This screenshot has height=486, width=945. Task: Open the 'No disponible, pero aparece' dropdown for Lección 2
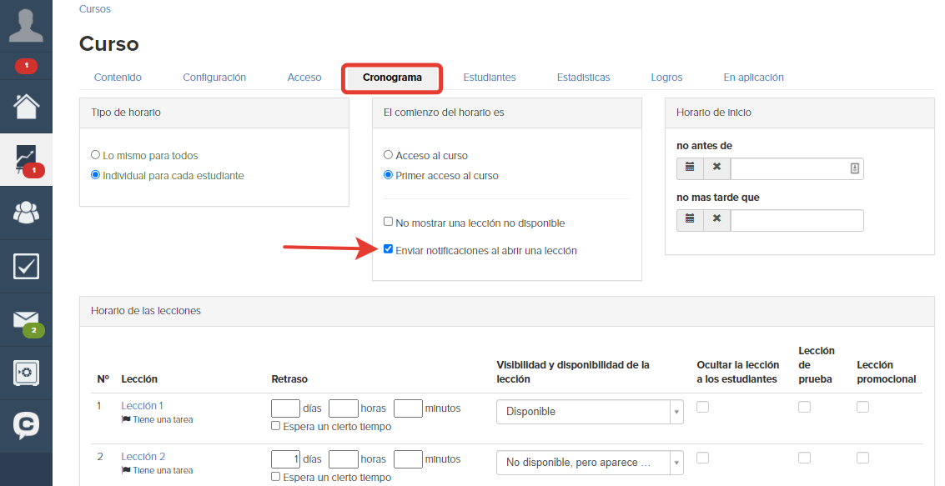[590, 463]
